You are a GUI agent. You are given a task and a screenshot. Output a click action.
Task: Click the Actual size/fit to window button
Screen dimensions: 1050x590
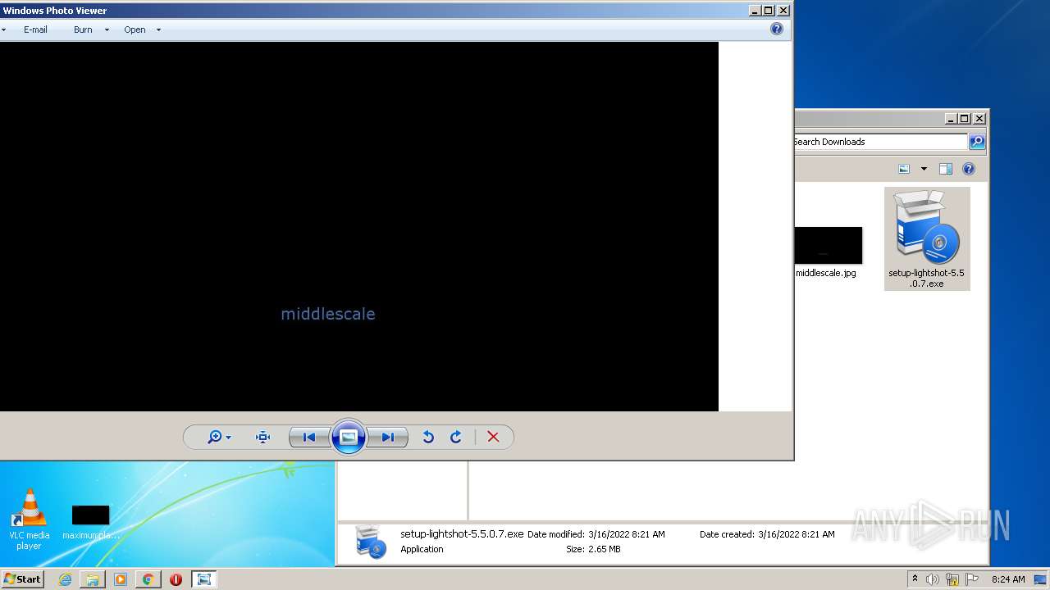(262, 438)
